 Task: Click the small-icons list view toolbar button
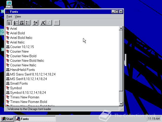pyautogui.click(x=28, y=23)
